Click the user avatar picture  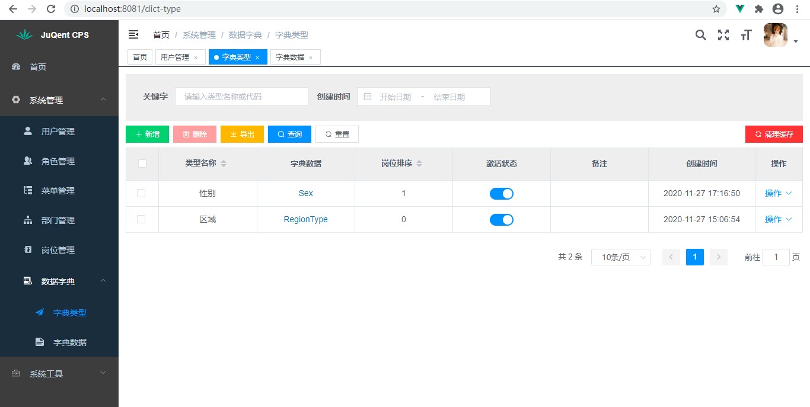tap(776, 35)
